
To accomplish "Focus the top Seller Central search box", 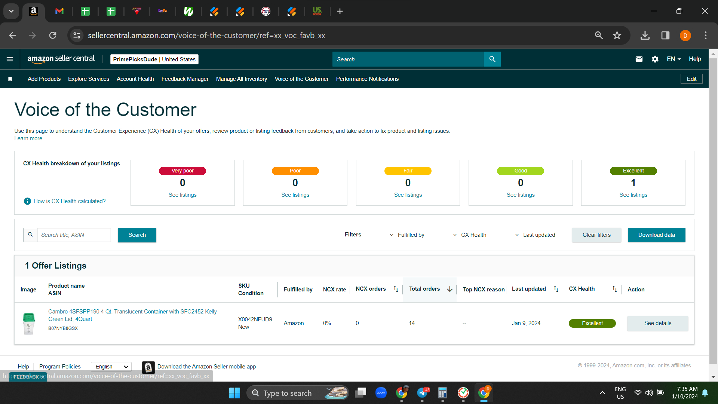I will tap(408, 59).
